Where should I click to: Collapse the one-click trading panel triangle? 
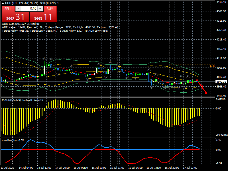click(x=3, y=3)
